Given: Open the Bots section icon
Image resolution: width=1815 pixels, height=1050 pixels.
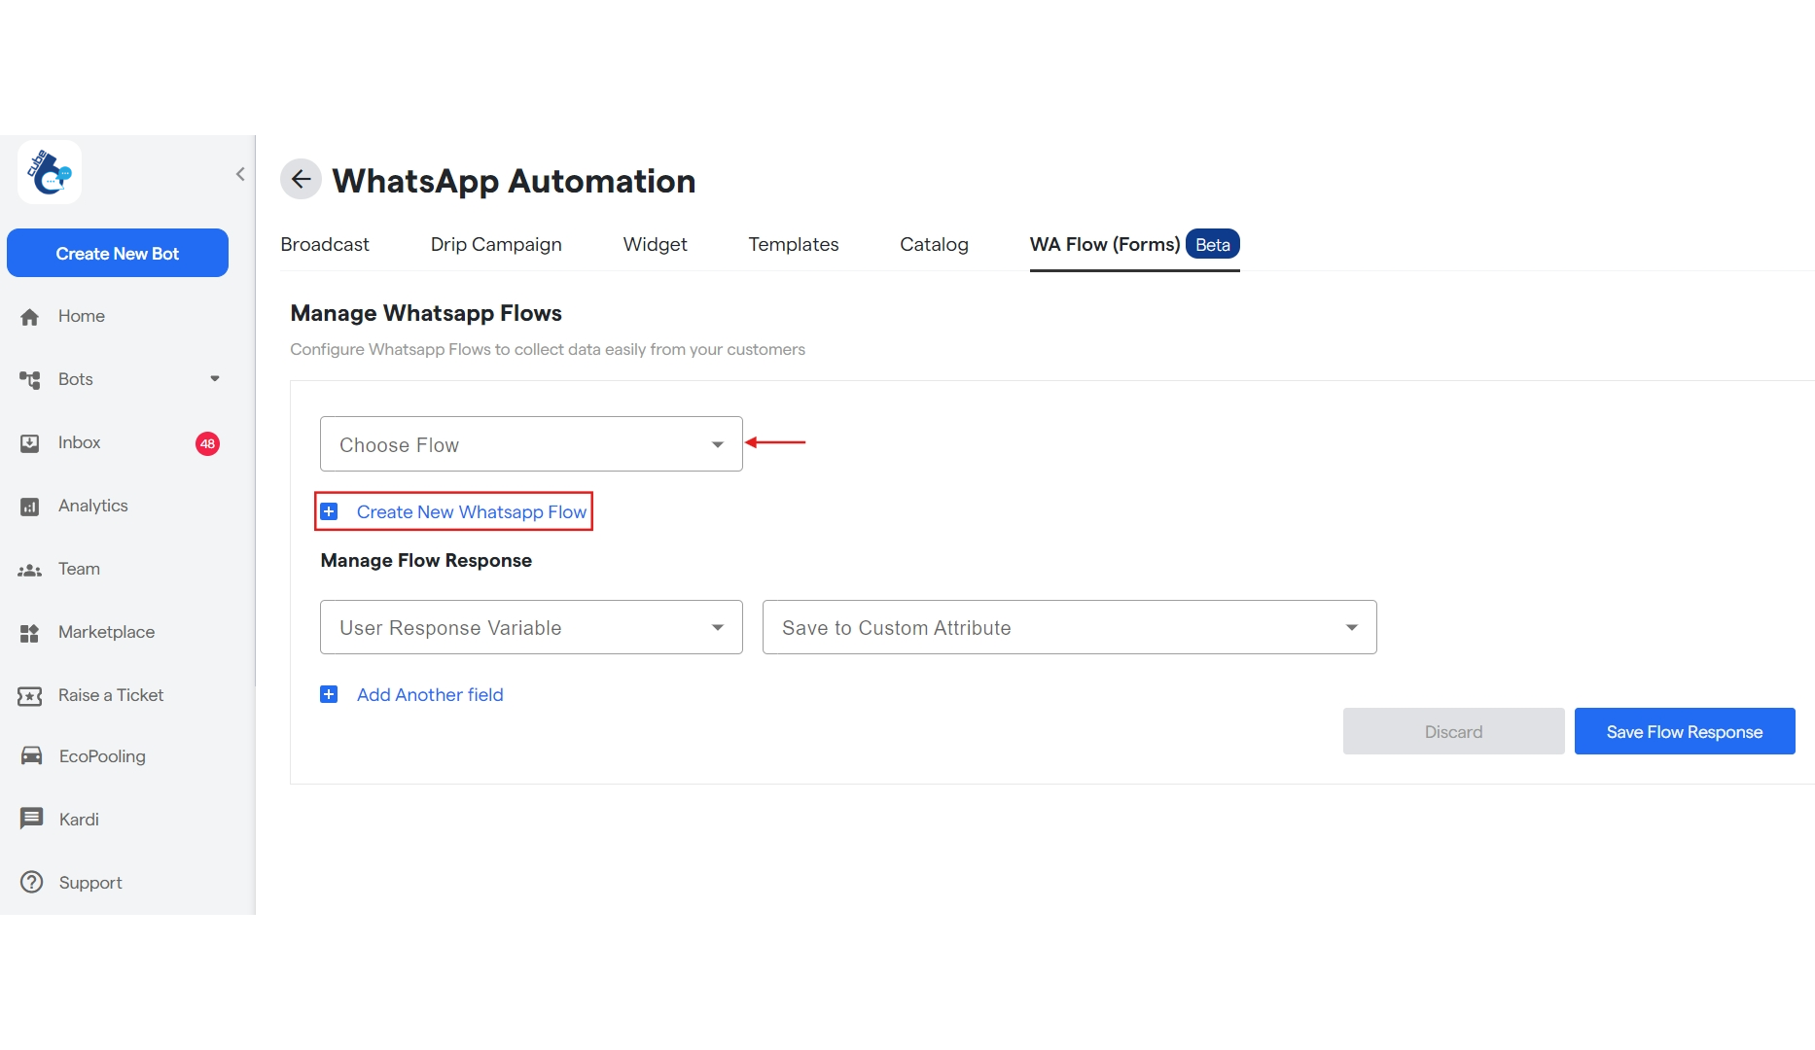Looking at the screenshot, I should (30, 379).
